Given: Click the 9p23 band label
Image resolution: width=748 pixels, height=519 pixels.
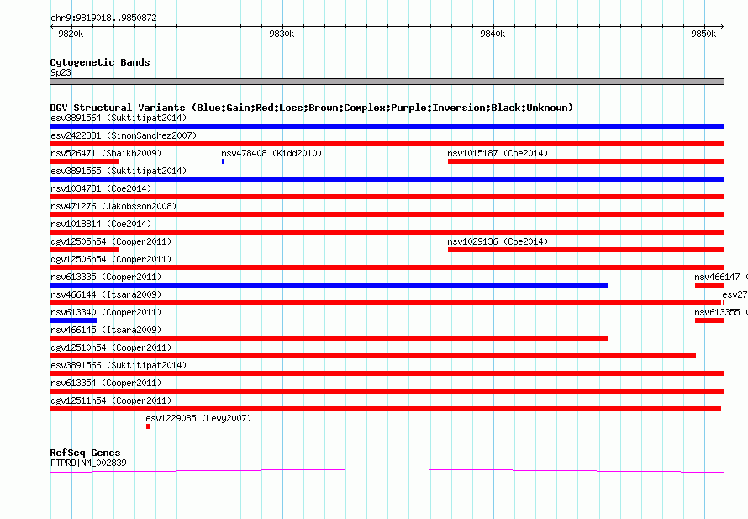Looking at the screenshot, I should pos(61,72).
